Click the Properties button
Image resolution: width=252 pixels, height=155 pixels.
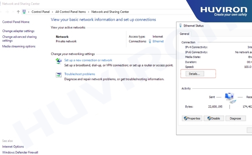[x=192, y=118]
